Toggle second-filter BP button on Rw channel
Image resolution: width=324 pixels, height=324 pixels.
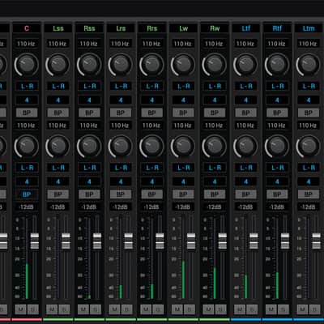(215, 194)
